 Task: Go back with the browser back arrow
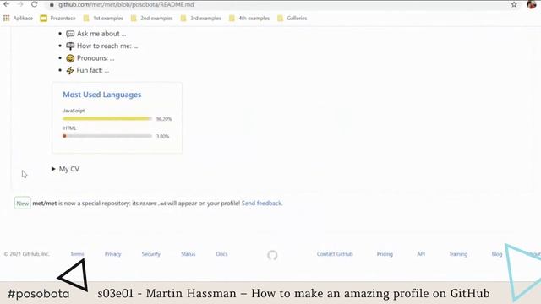coord(6,4)
